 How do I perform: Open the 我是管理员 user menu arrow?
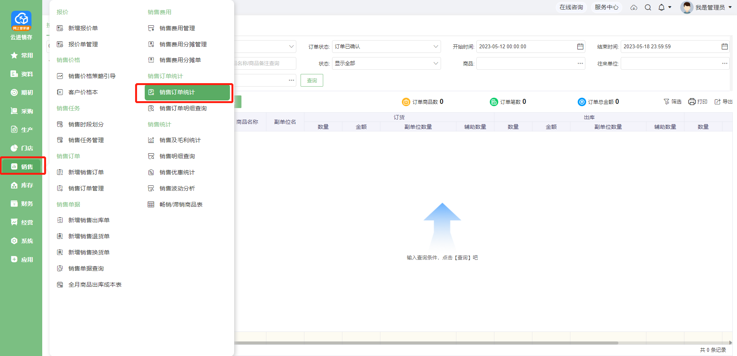click(x=730, y=7)
